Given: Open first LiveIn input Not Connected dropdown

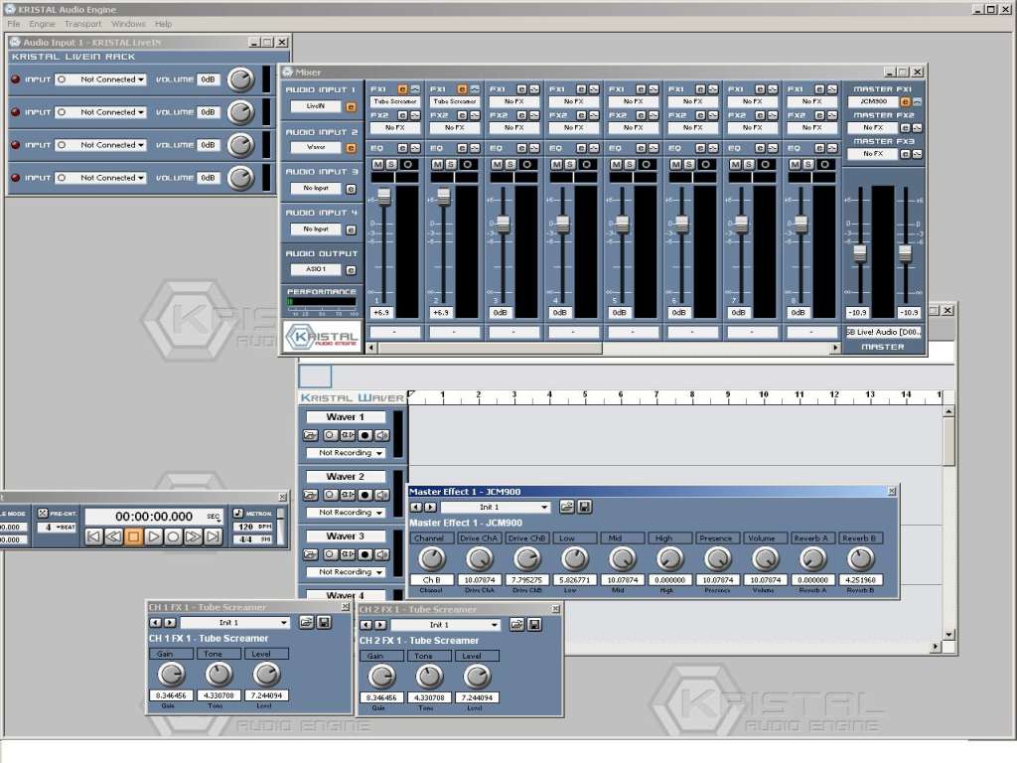Looking at the screenshot, I should click(x=100, y=79).
